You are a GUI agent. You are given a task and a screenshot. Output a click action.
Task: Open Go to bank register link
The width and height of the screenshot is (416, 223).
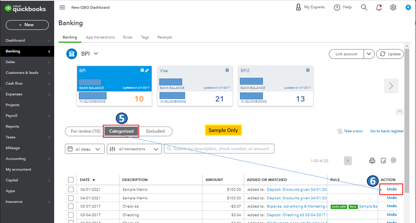(x=387, y=131)
